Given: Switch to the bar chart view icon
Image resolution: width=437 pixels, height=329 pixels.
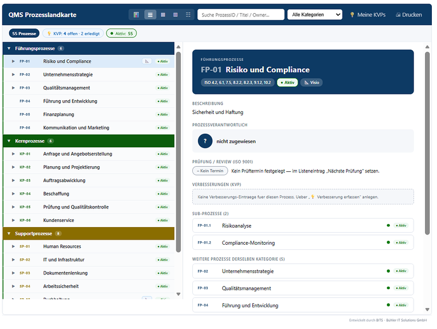Looking at the screenshot, I should point(137,15).
